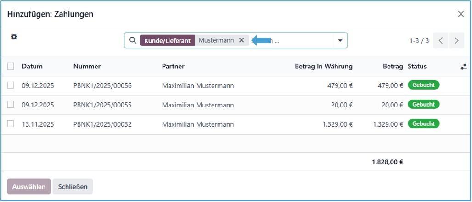
Task: Check the row for payment PBNK1/2025/00032
Action: click(x=11, y=124)
